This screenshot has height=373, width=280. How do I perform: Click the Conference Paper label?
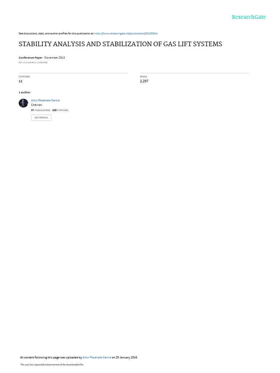(30, 58)
